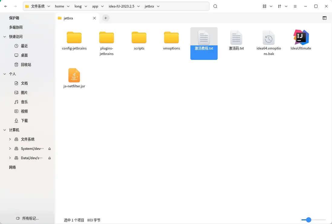This screenshot has height=224, width=332.
Task: Navigate to idea-IU-2023.2.5 in path bar
Action: 122,6
